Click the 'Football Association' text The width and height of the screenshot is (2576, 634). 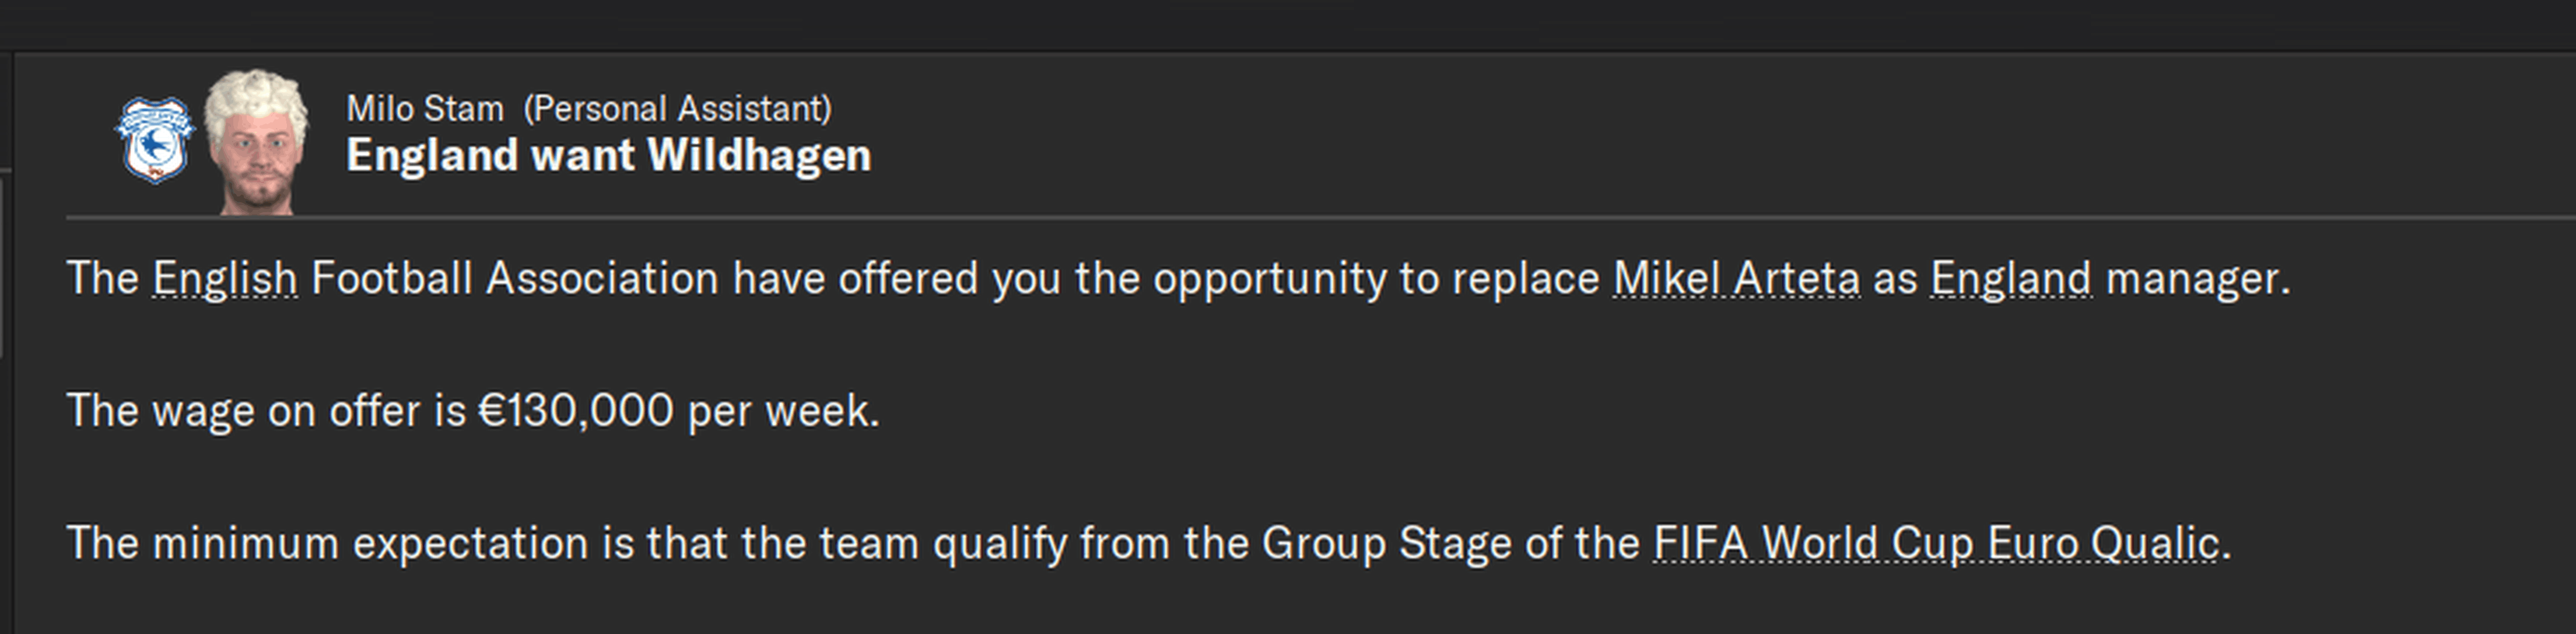(x=514, y=279)
